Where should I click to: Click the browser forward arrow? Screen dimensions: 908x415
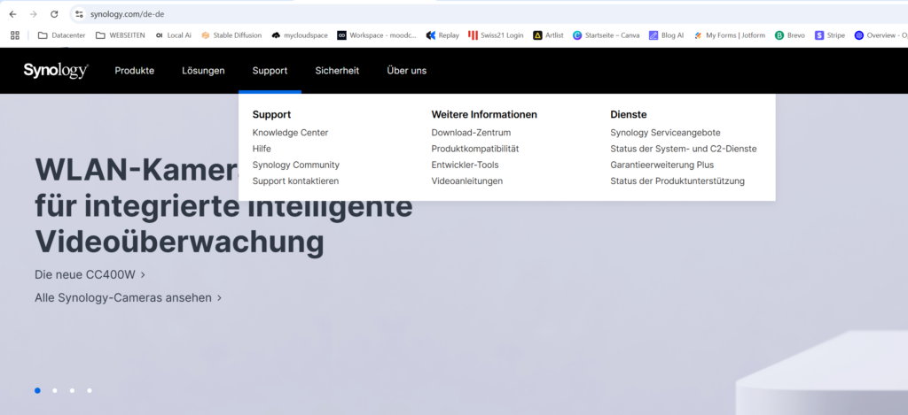pyautogui.click(x=34, y=14)
